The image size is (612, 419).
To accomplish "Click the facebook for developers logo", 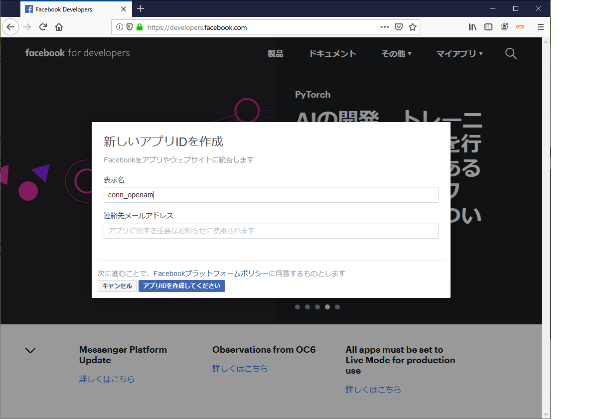I will (x=77, y=53).
